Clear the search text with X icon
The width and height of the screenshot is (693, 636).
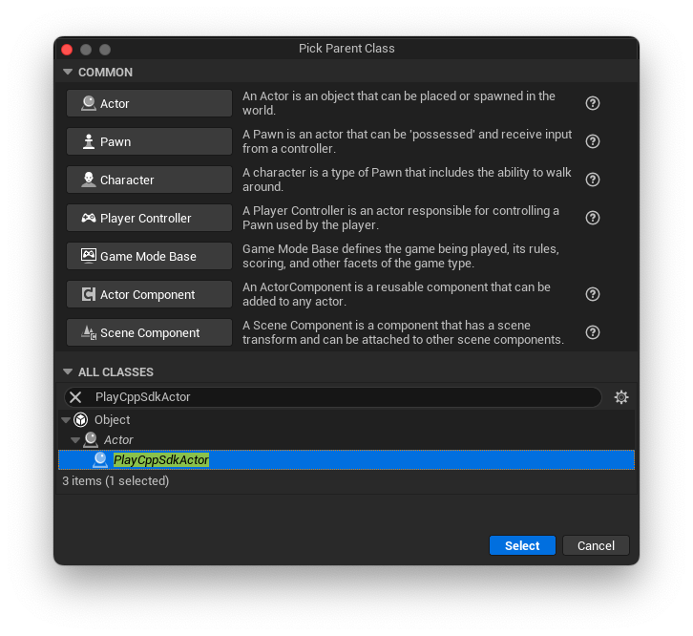[x=76, y=397]
